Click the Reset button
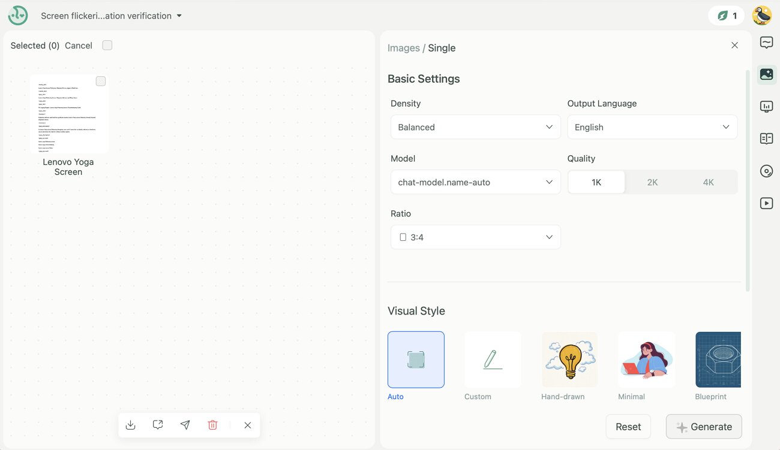 coord(628,427)
